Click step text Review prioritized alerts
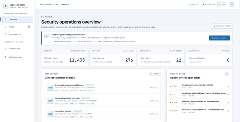Screen dimensions: 240x122 click(63, 41)
